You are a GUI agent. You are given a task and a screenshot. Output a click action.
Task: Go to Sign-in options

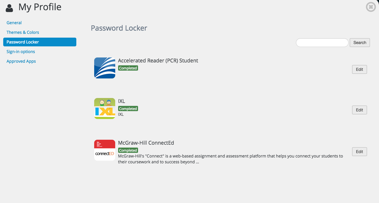pyautogui.click(x=21, y=52)
